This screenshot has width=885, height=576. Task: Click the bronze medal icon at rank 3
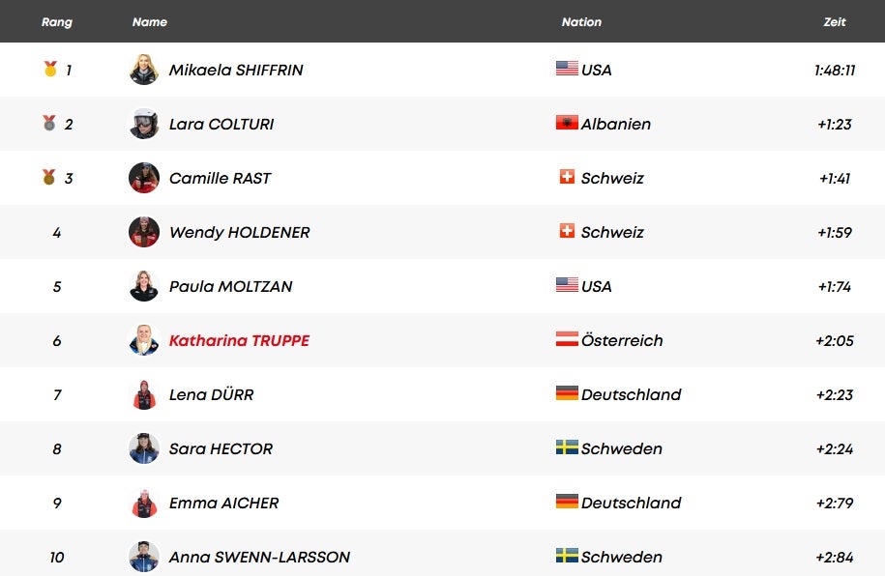tap(49, 178)
